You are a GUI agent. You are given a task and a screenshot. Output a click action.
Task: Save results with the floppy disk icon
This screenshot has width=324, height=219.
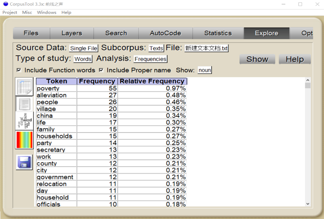24,162
